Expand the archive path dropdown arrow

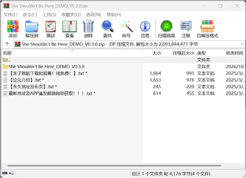pyautogui.click(x=242, y=44)
